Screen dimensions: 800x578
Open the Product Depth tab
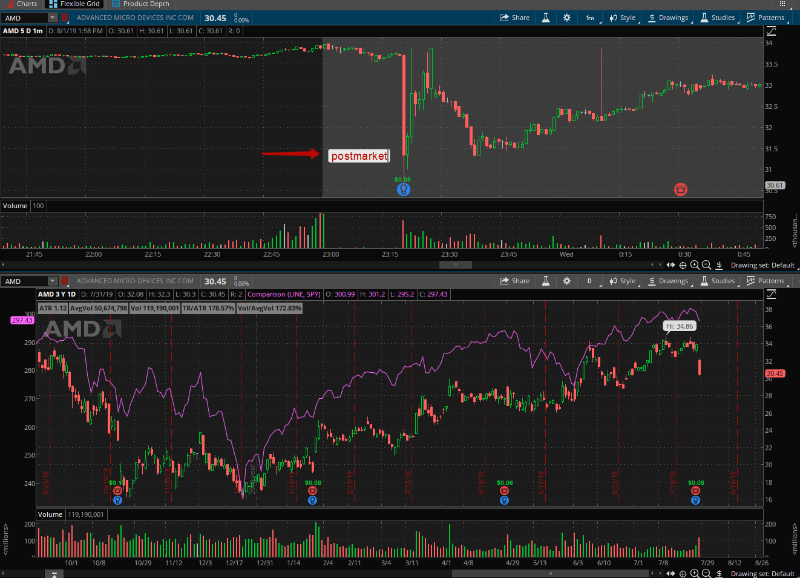[x=141, y=4]
